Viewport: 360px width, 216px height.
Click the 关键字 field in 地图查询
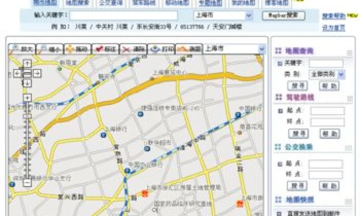tap(326, 63)
